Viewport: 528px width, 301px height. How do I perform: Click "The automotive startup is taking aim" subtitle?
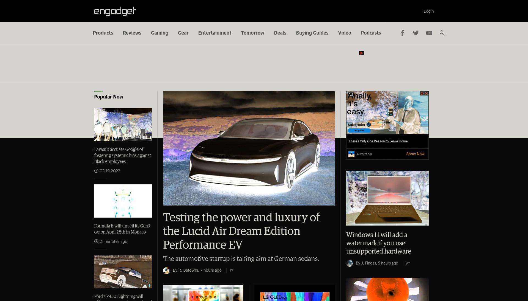coord(241,259)
